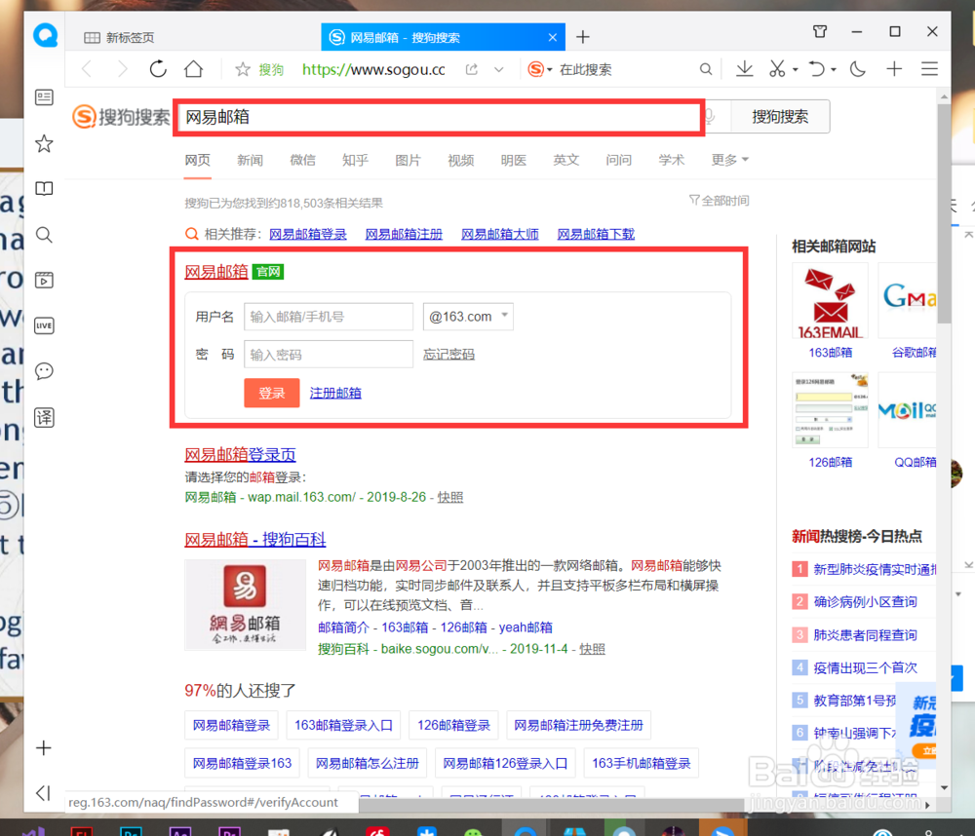The height and width of the screenshot is (836, 975).
Task: Select the 微信 search tab
Action: [303, 160]
